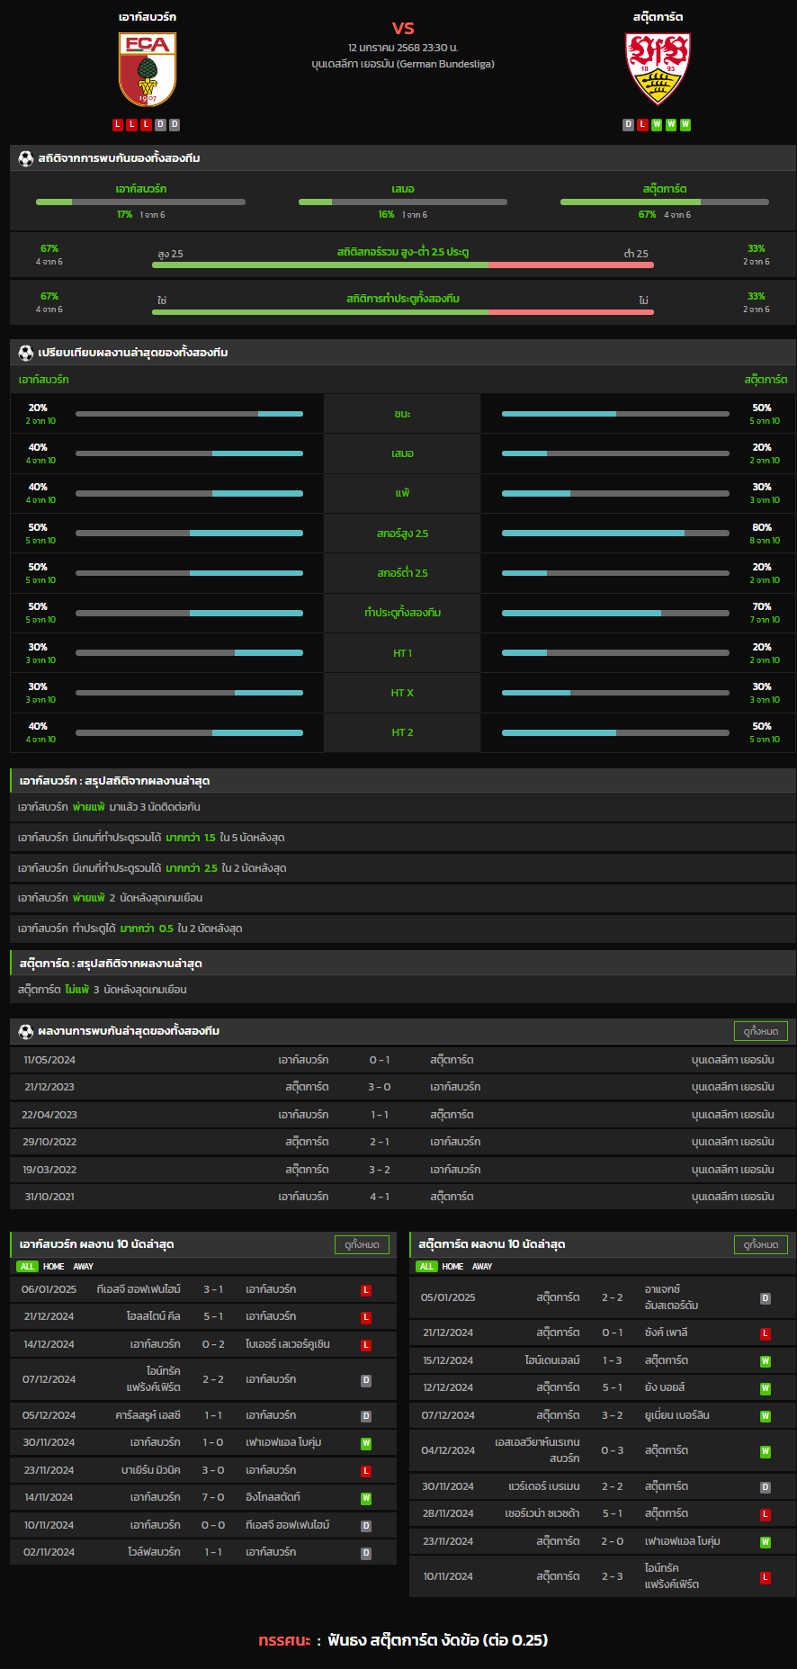
Task: Click W badge on 12/12/2024 Young Boys row
Action: coord(766,1388)
